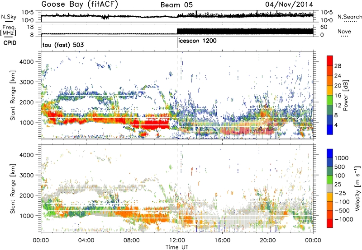Click the '4' label on power colorbar

coord(336,125)
